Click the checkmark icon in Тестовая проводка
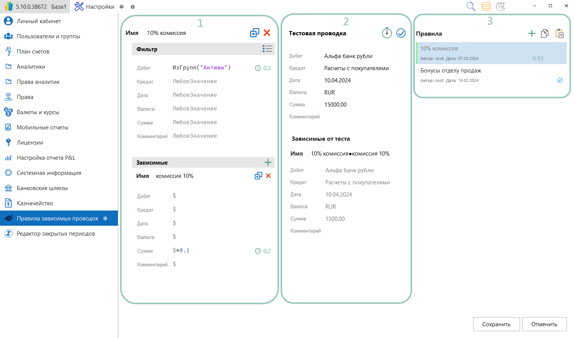This screenshot has height=338, width=574. point(401,33)
